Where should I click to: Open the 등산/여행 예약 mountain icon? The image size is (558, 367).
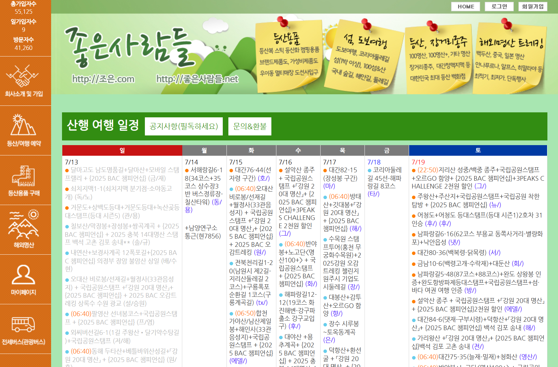click(x=24, y=130)
